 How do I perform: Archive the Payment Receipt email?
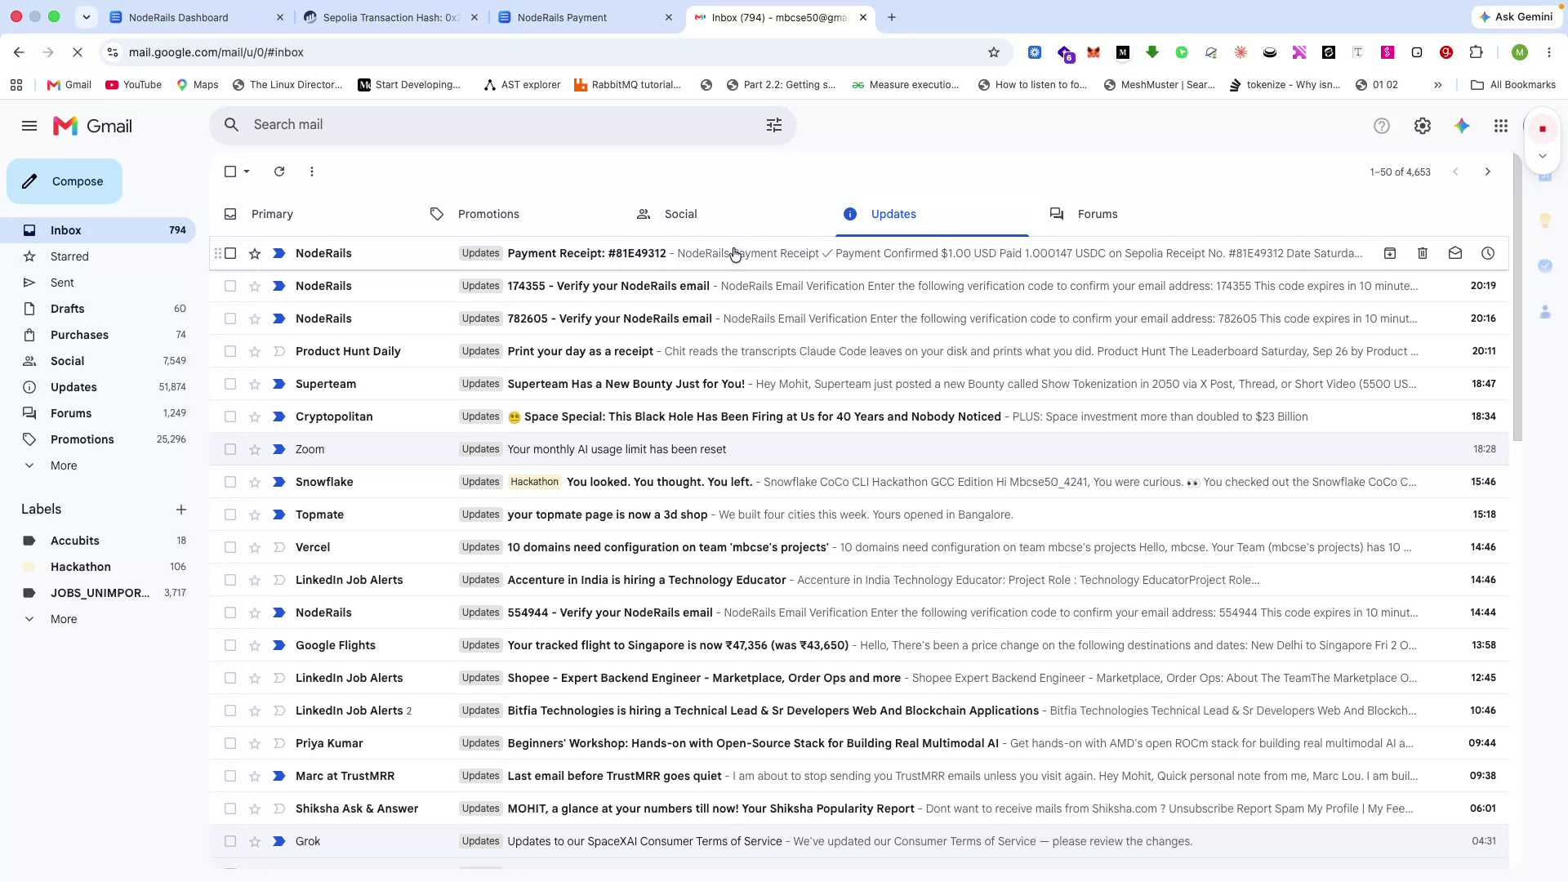tap(1389, 253)
